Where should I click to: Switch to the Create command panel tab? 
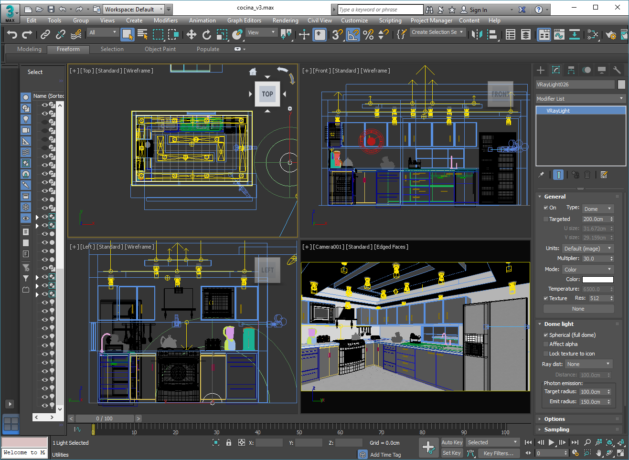541,70
